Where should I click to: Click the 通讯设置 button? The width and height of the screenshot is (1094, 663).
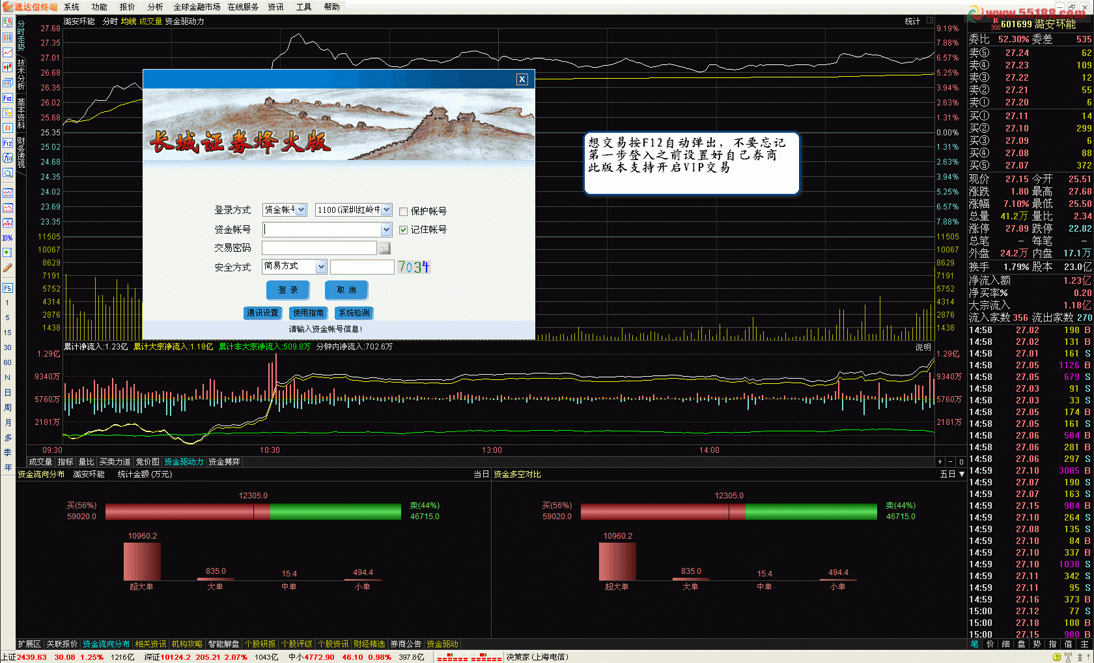pos(262,313)
